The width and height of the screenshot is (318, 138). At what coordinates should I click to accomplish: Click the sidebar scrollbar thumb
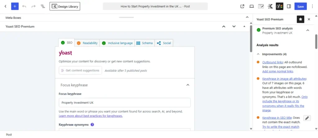[316, 41]
